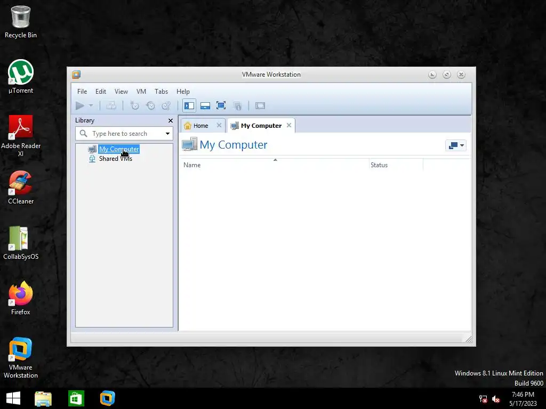Close the Home tab
Viewport: 546px width, 409px height.
pyautogui.click(x=219, y=125)
